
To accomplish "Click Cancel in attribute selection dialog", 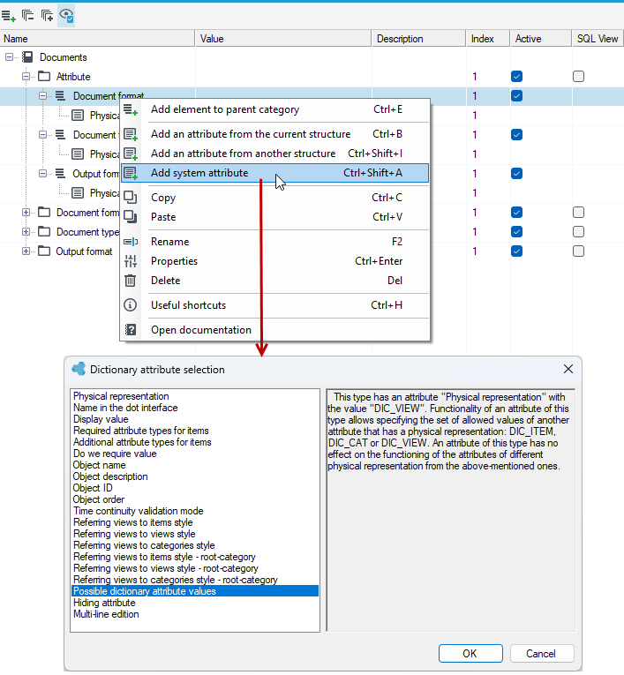I will [x=542, y=654].
